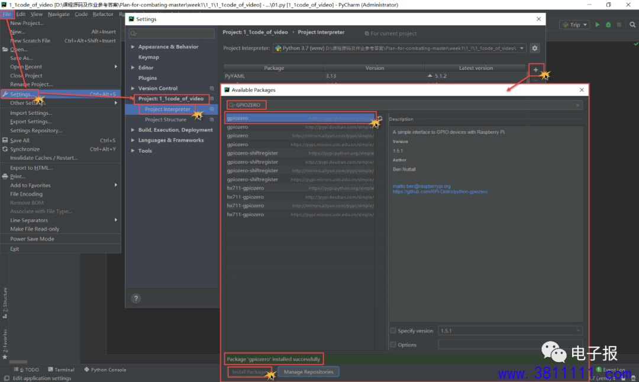The image size is (639, 382).
Task: Expand the Editor settings node
Action: (x=133, y=67)
